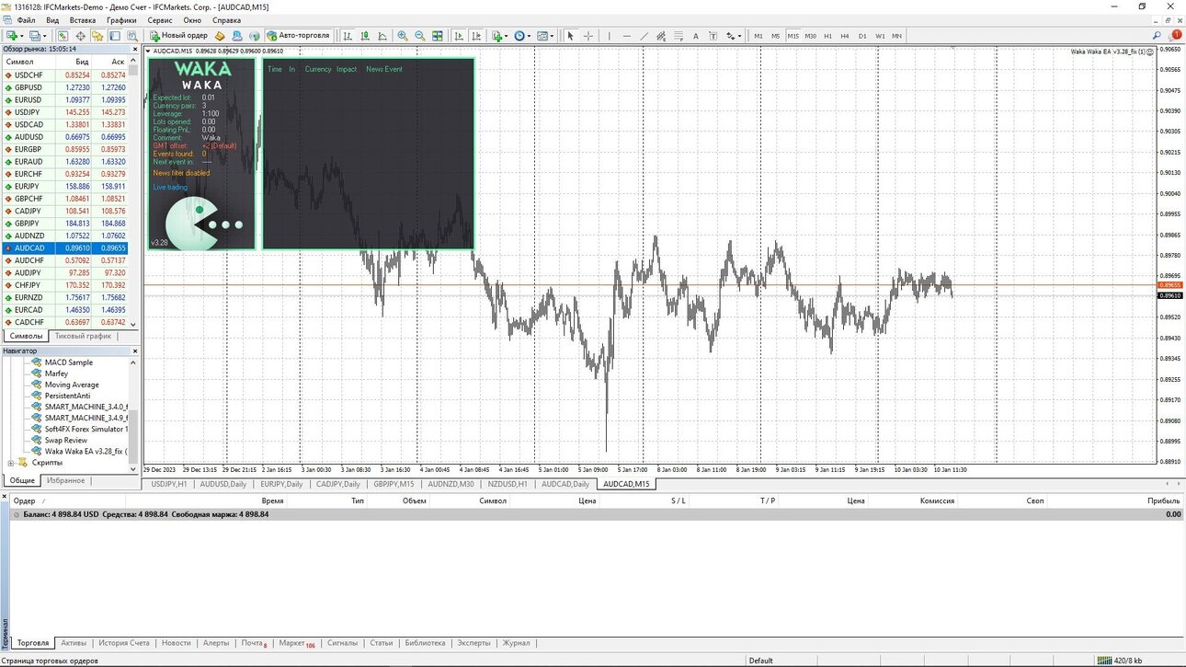This screenshot has height=667, width=1186.
Task: Enable chart shift icon
Action: click(x=476, y=36)
